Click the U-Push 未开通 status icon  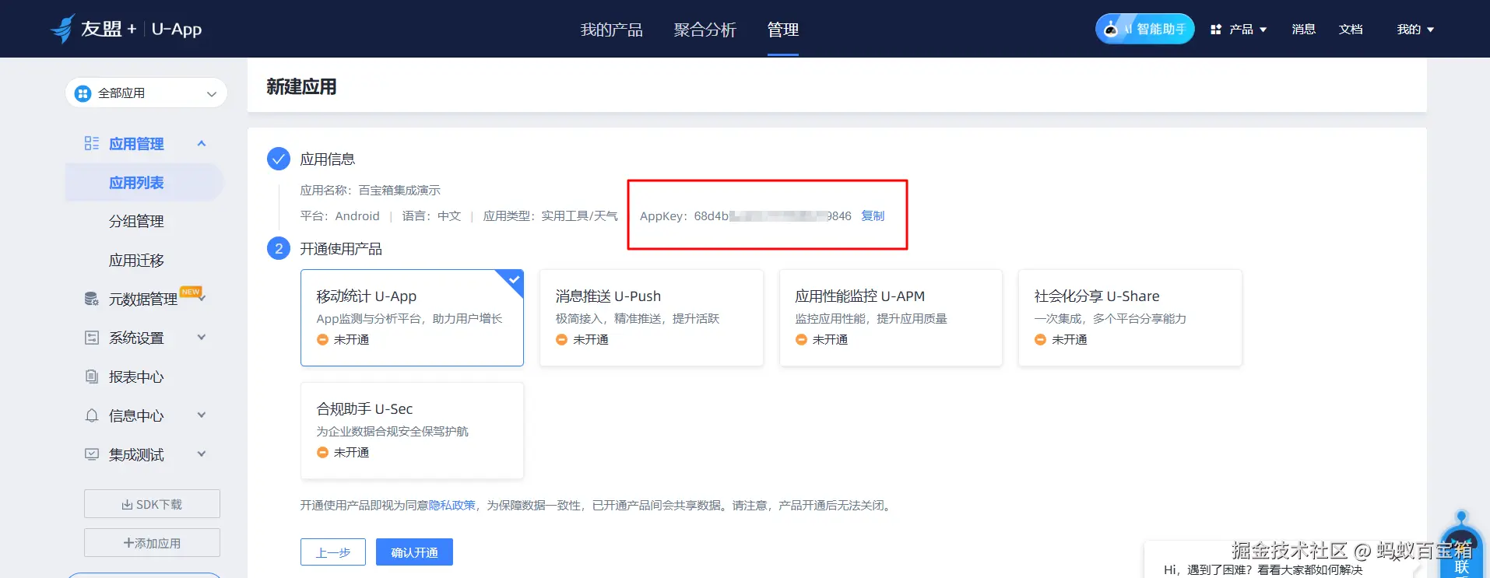[561, 340]
